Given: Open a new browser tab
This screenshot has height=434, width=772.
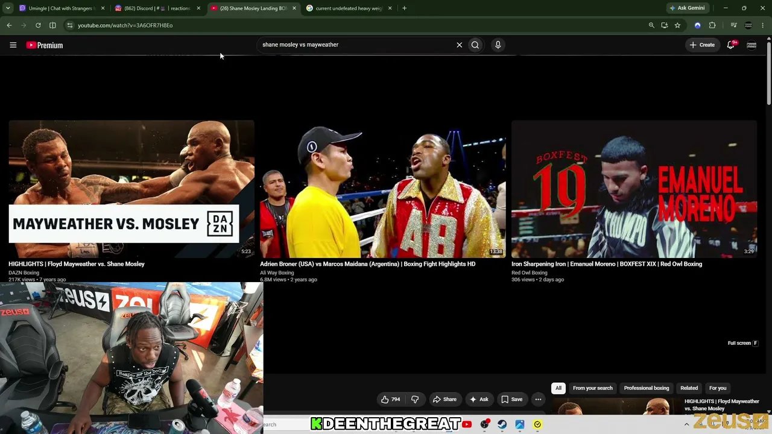Looking at the screenshot, I should [x=404, y=8].
